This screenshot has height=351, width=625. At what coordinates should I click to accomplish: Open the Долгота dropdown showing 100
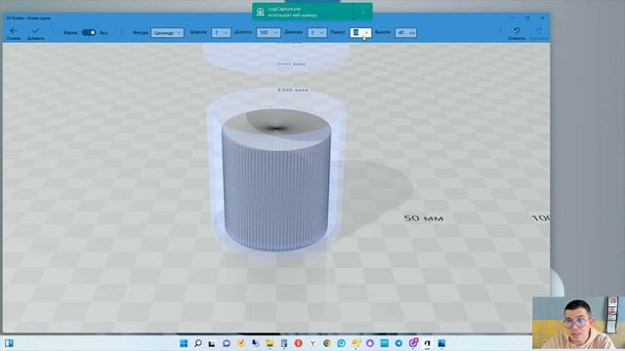tap(269, 32)
